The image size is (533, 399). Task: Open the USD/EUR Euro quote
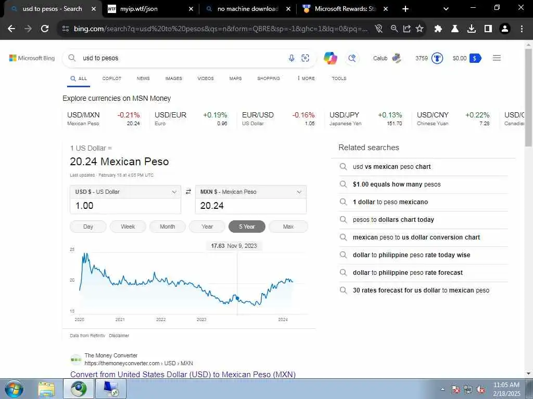191,119
